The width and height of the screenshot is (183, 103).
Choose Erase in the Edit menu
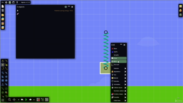coord(119,49)
